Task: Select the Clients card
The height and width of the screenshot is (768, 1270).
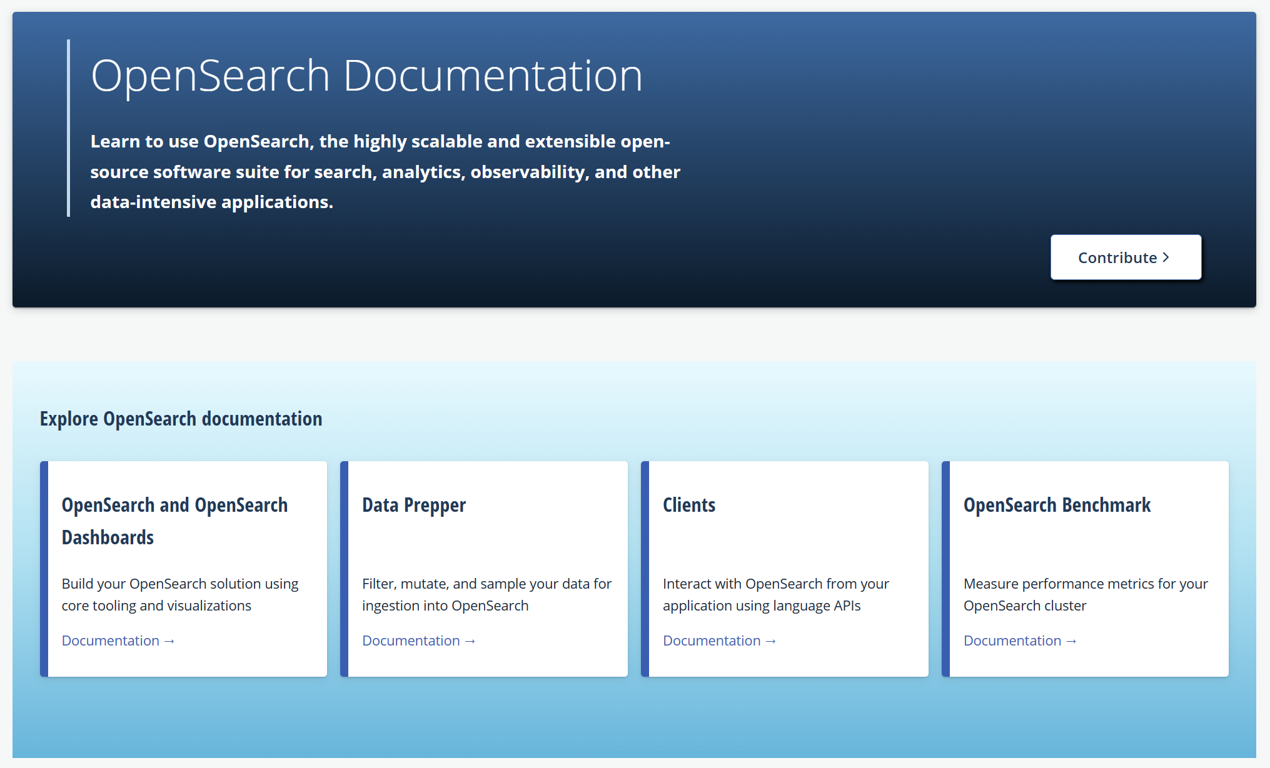Action: (x=786, y=568)
